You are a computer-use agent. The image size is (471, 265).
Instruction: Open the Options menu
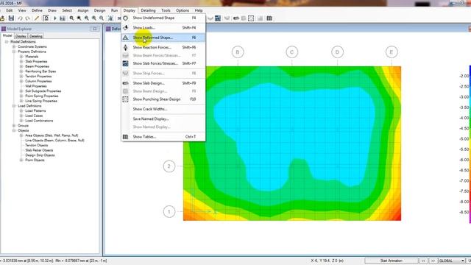[183, 10]
